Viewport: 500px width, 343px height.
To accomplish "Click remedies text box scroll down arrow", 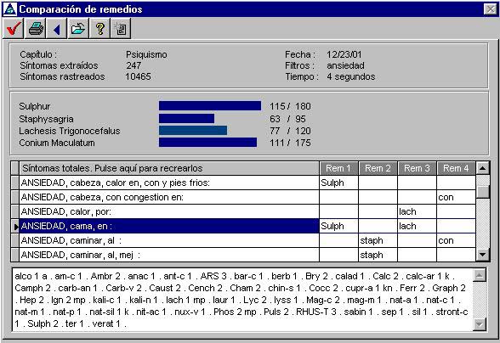I will tap(480, 324).
